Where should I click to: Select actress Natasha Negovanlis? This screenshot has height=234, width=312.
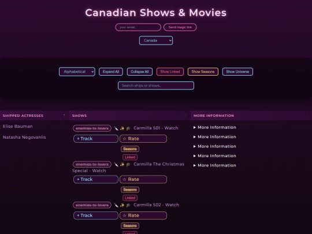pyautogui.click(x=24, y=138)
